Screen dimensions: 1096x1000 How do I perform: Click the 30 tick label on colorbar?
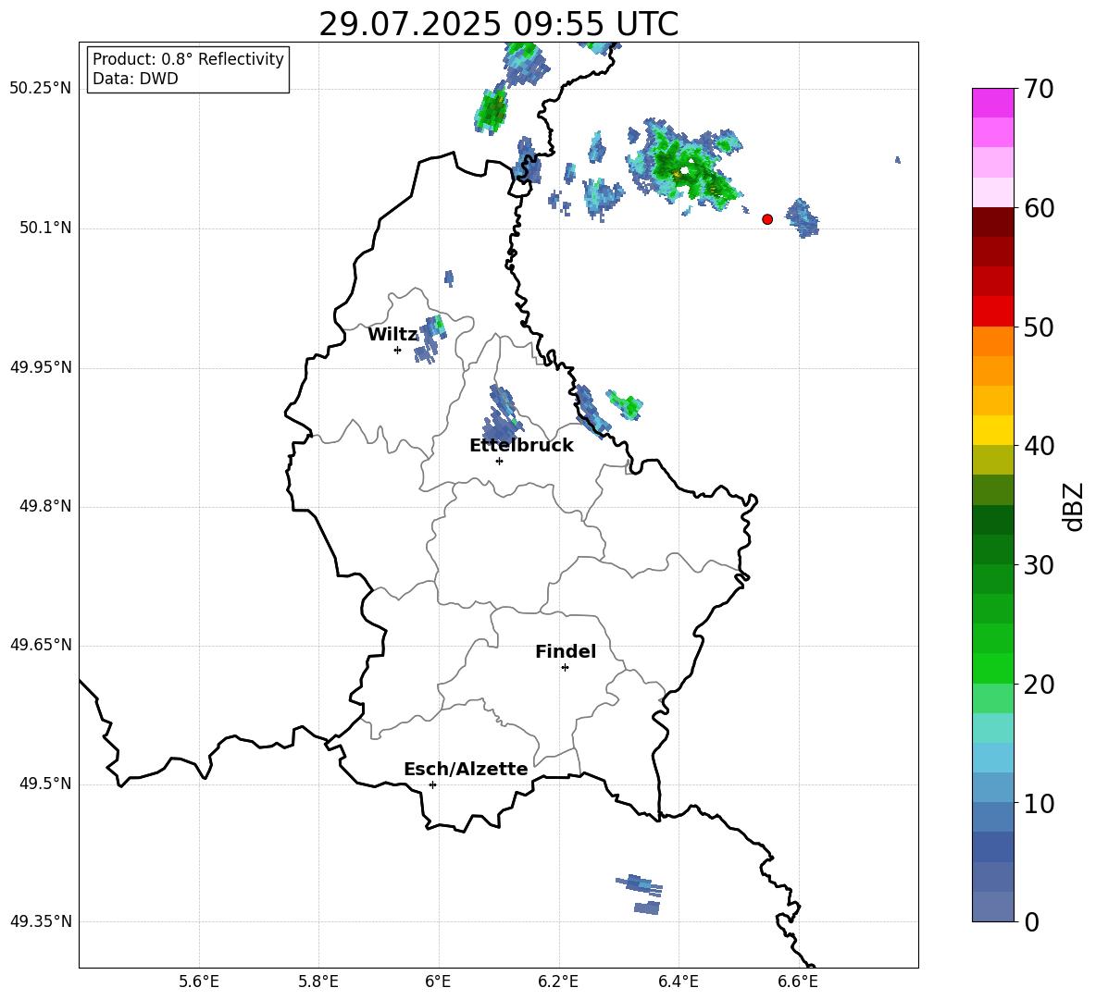tap(1040, 565)
